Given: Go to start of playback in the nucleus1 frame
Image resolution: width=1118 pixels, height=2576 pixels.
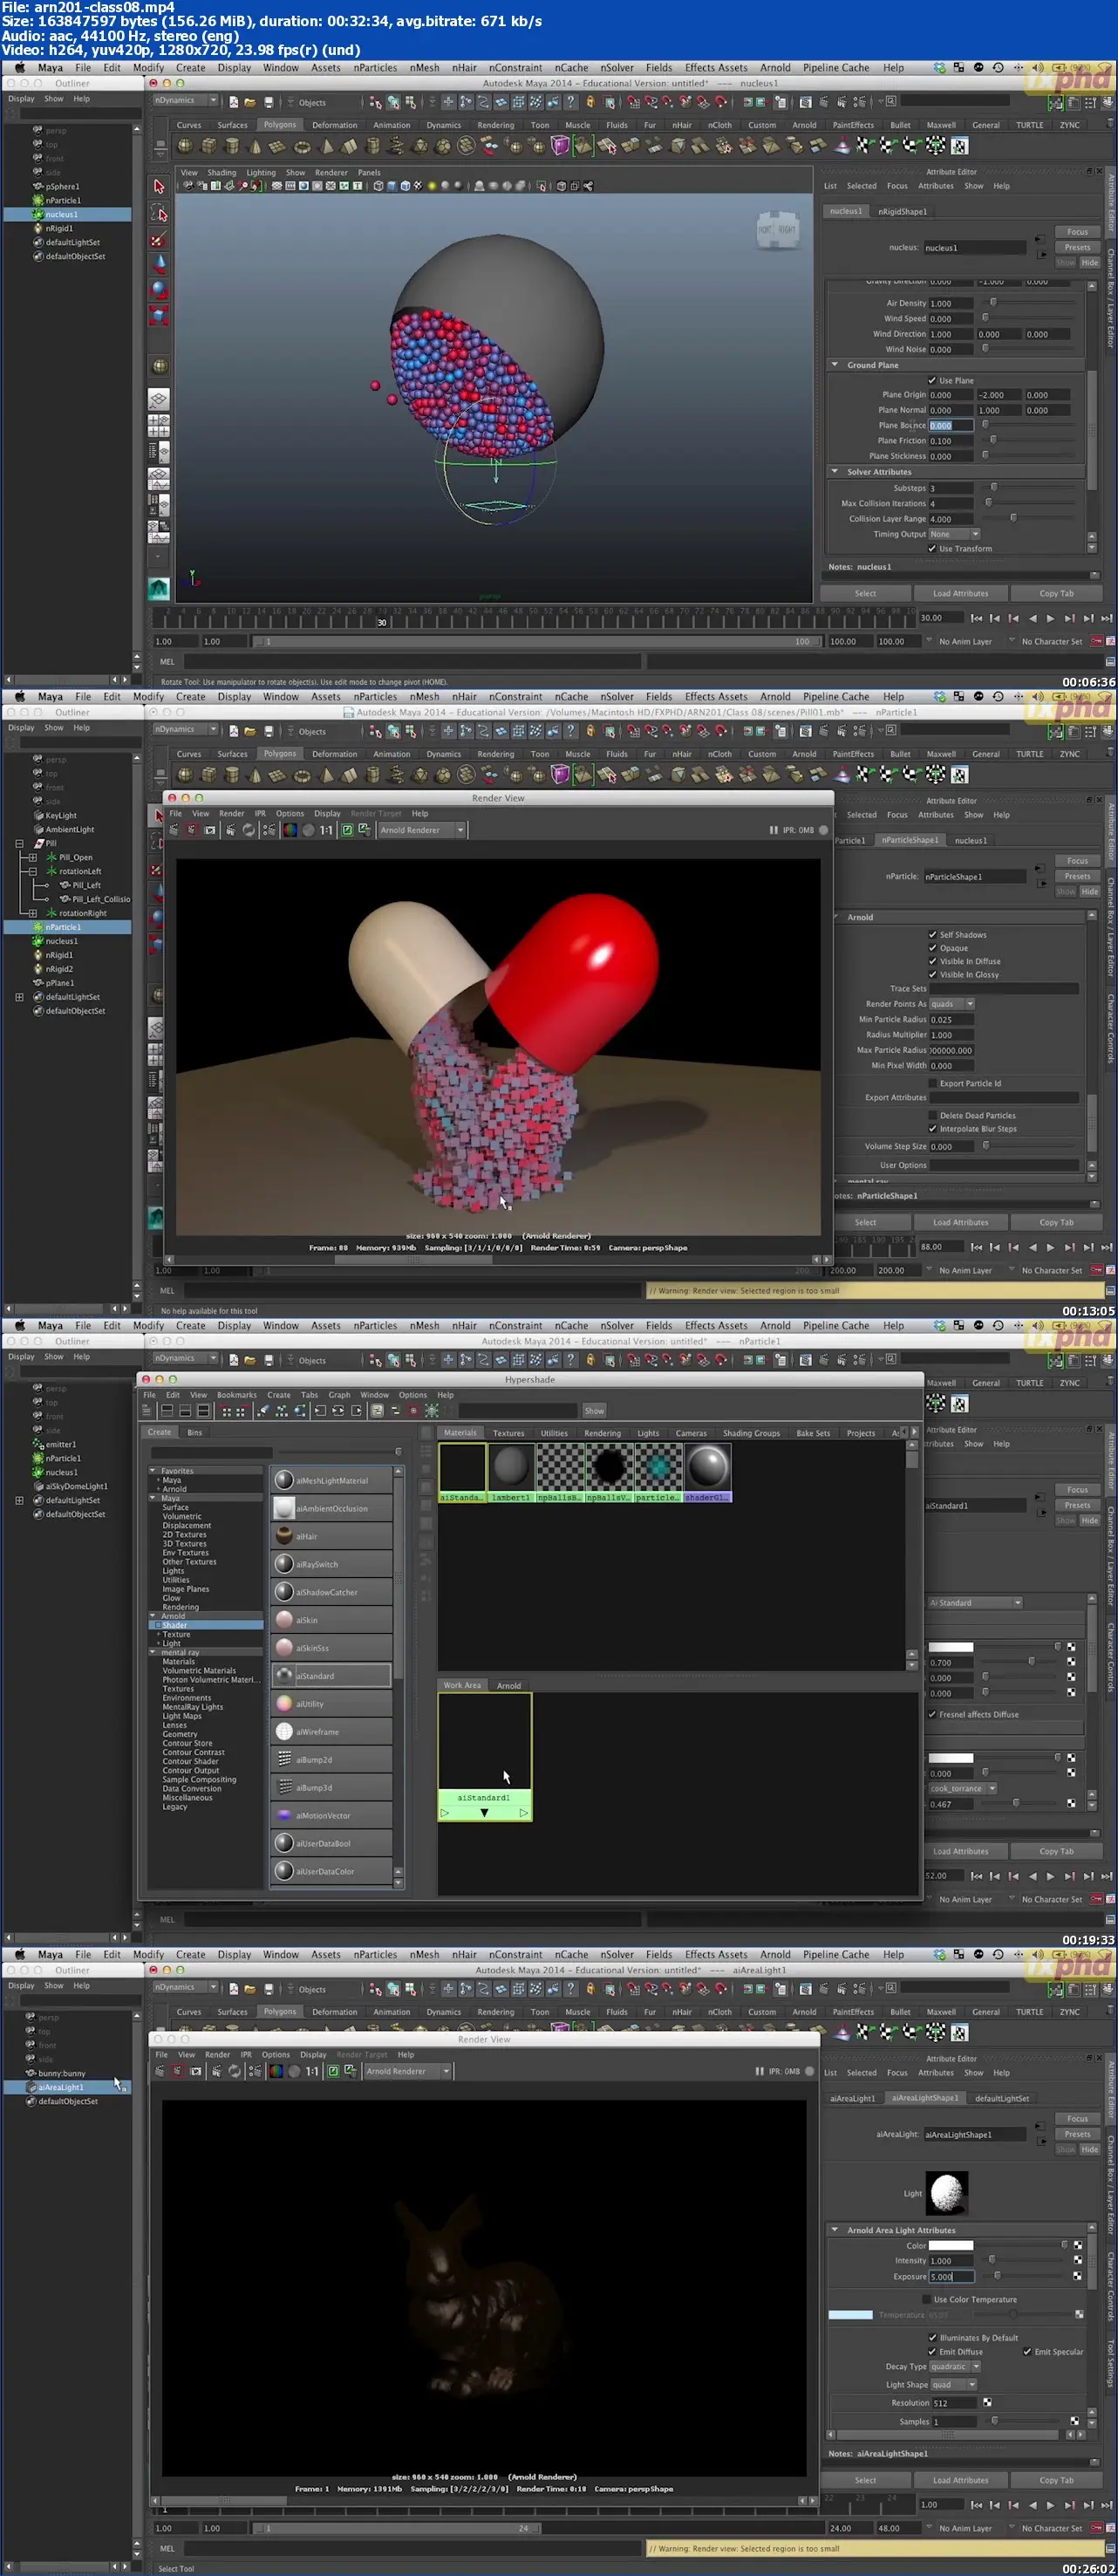Looking at the screenshot, I should 976,618.
